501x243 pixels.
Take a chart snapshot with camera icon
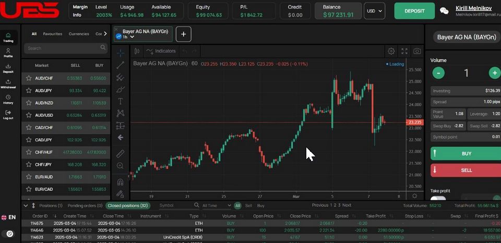(x=417, y=51)
